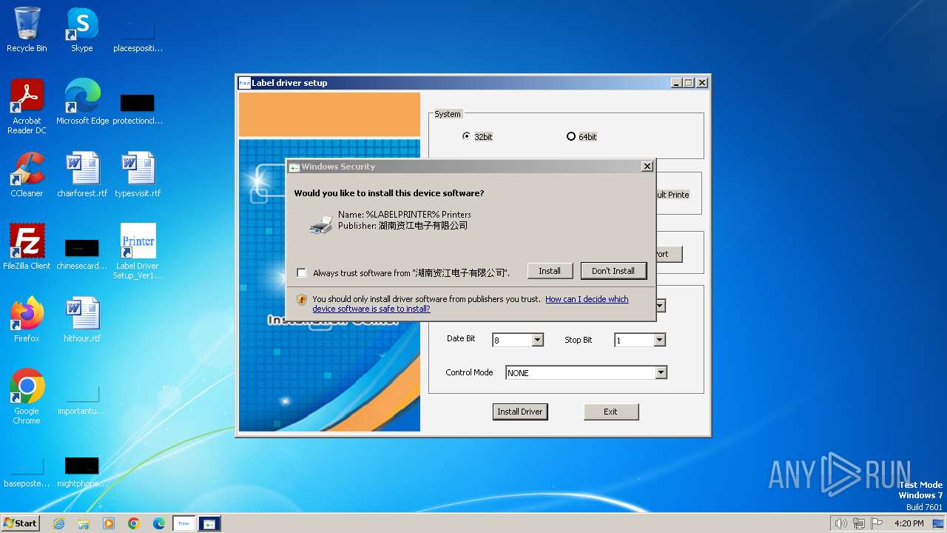Open the Skype desktop shortcut
947x533 pixels.
click(x=81, y=30)
